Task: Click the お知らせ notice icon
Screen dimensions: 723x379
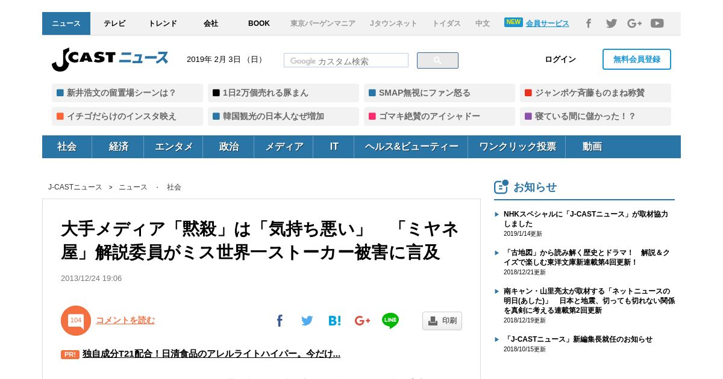Action: point(501,187)
